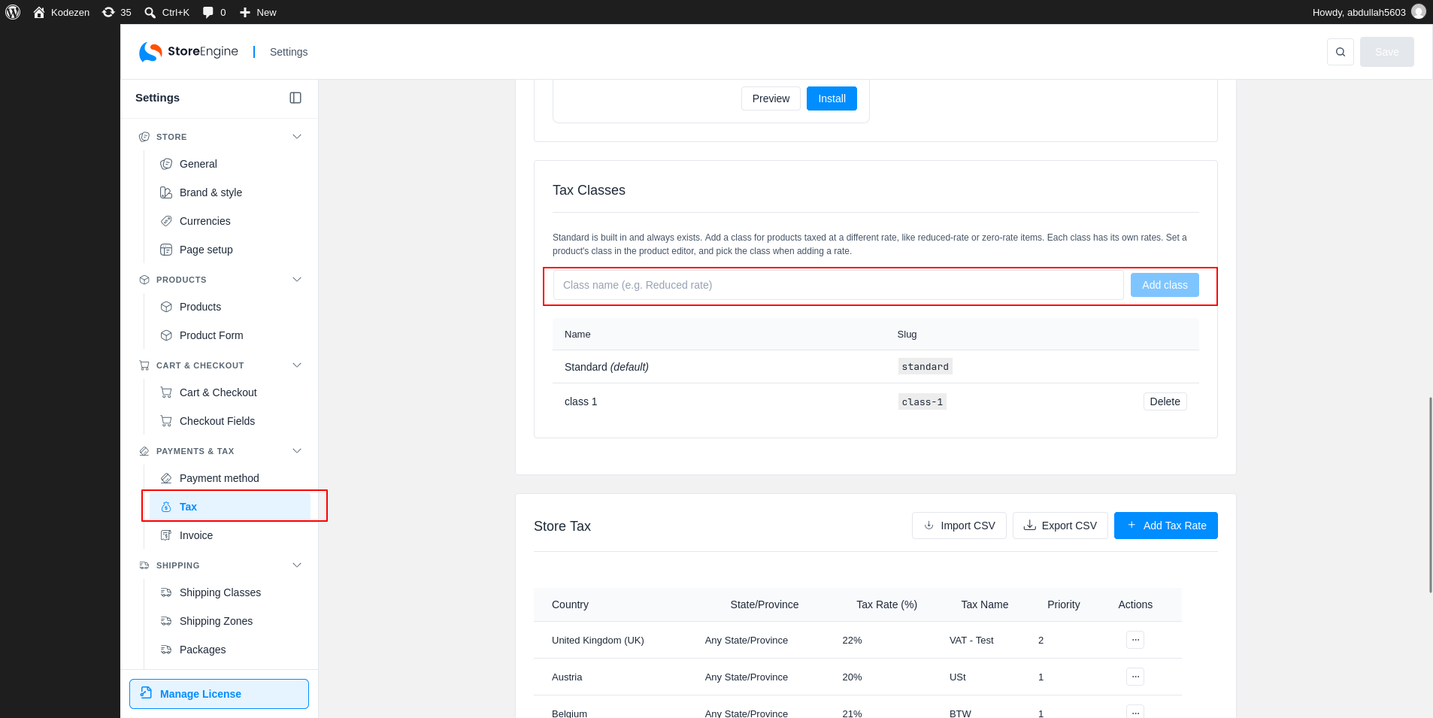1433x718 pixels.
Task: Click the Add Tax Rate button
Action: (x=1165, y=526)
